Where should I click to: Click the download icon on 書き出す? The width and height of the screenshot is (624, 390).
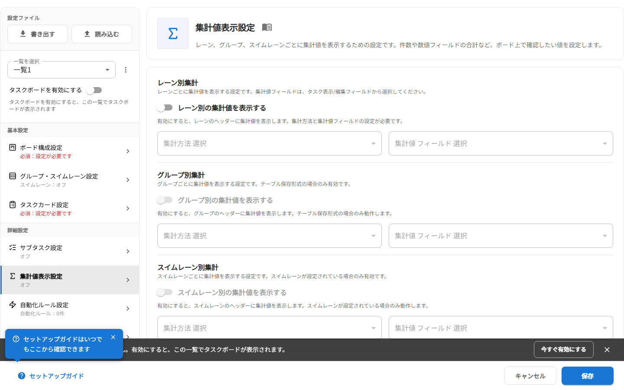(x=23, y=34)
